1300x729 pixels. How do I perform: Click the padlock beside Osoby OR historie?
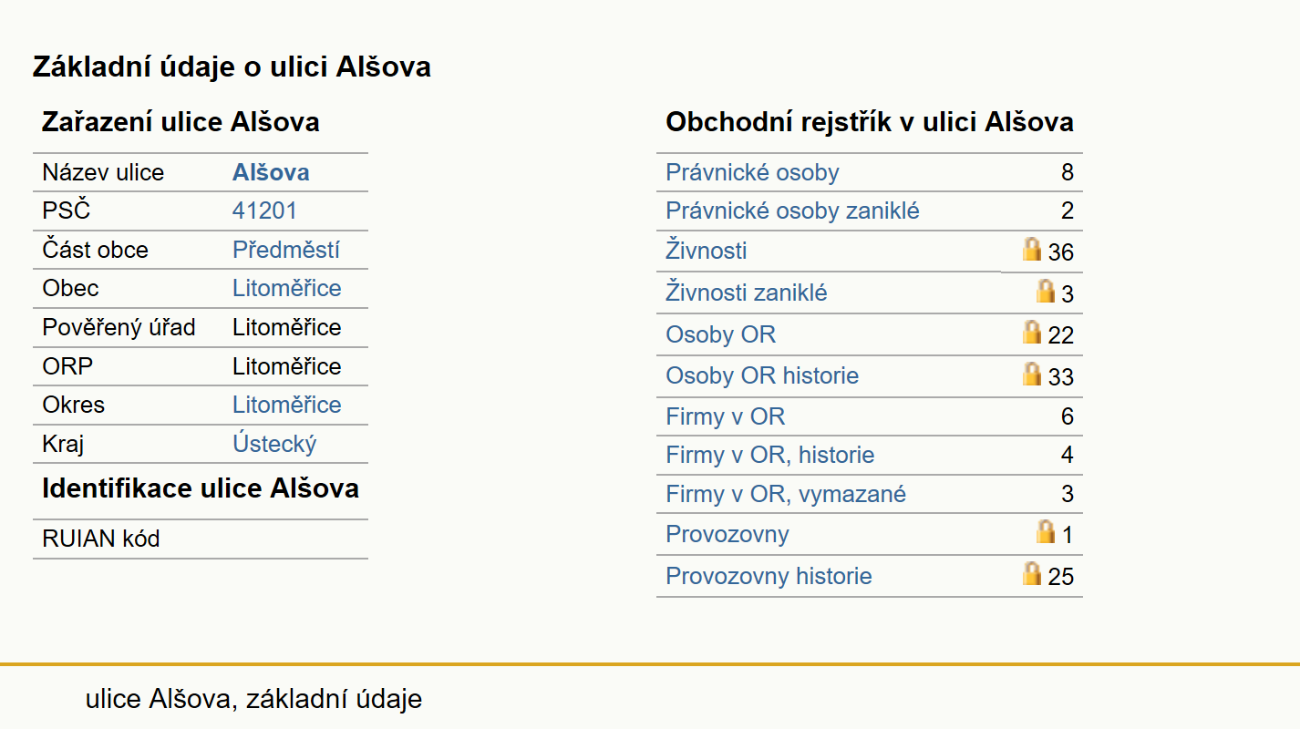point(1032,374)
